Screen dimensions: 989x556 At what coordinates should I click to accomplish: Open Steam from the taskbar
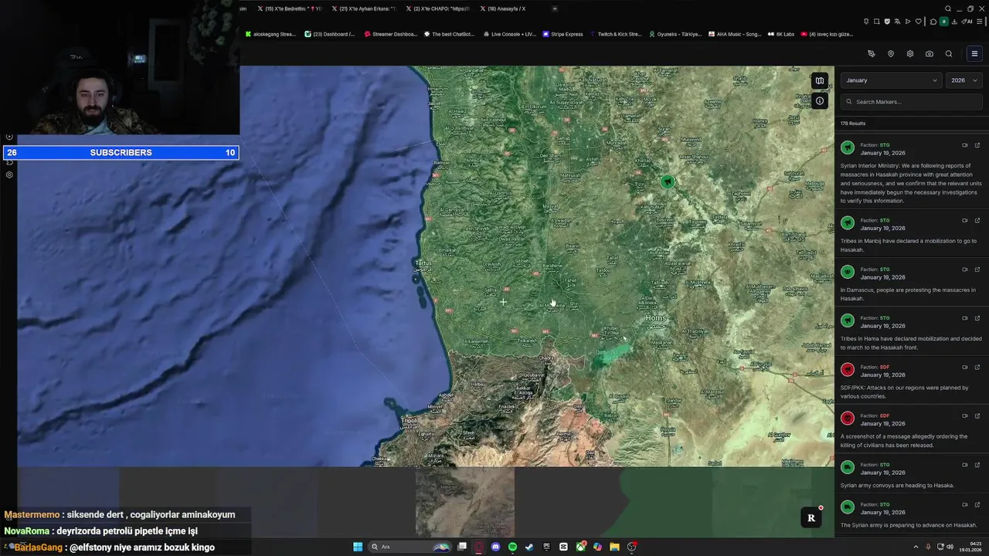[x=529, y=547]
